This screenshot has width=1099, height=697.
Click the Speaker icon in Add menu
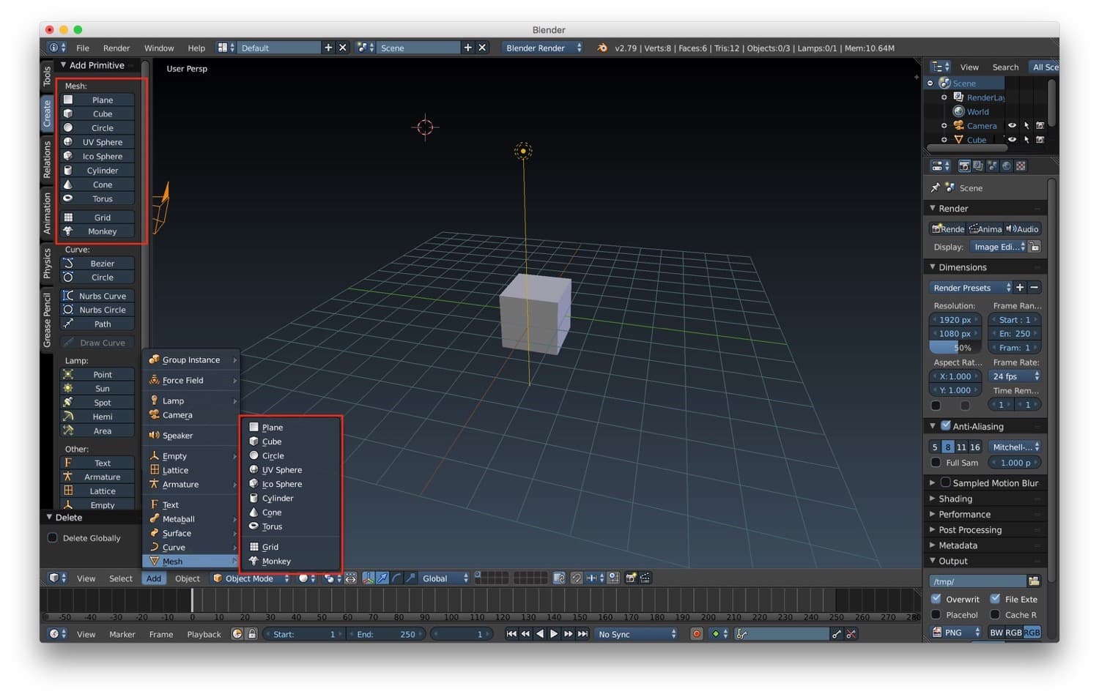click(154, 436)
